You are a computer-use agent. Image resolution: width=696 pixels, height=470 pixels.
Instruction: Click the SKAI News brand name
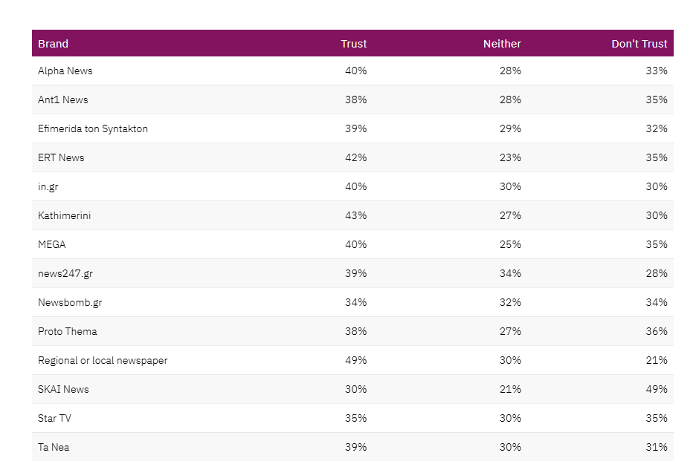click(63, 390)
